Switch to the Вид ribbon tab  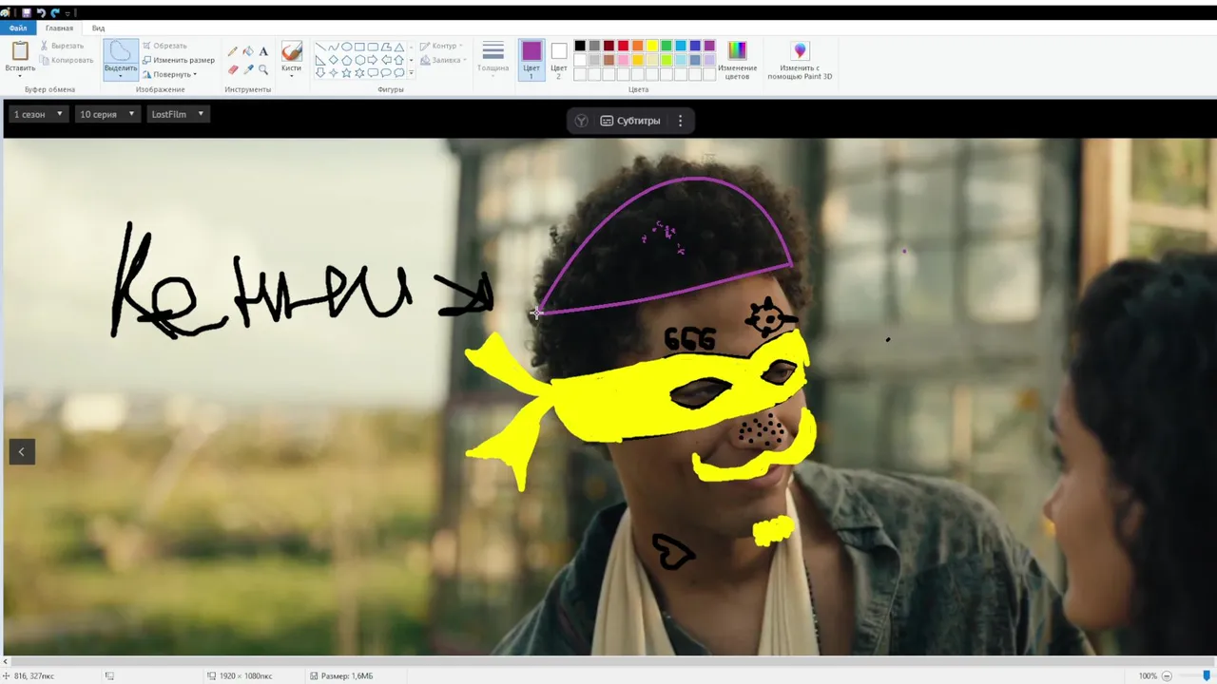[x=98, y=28]
